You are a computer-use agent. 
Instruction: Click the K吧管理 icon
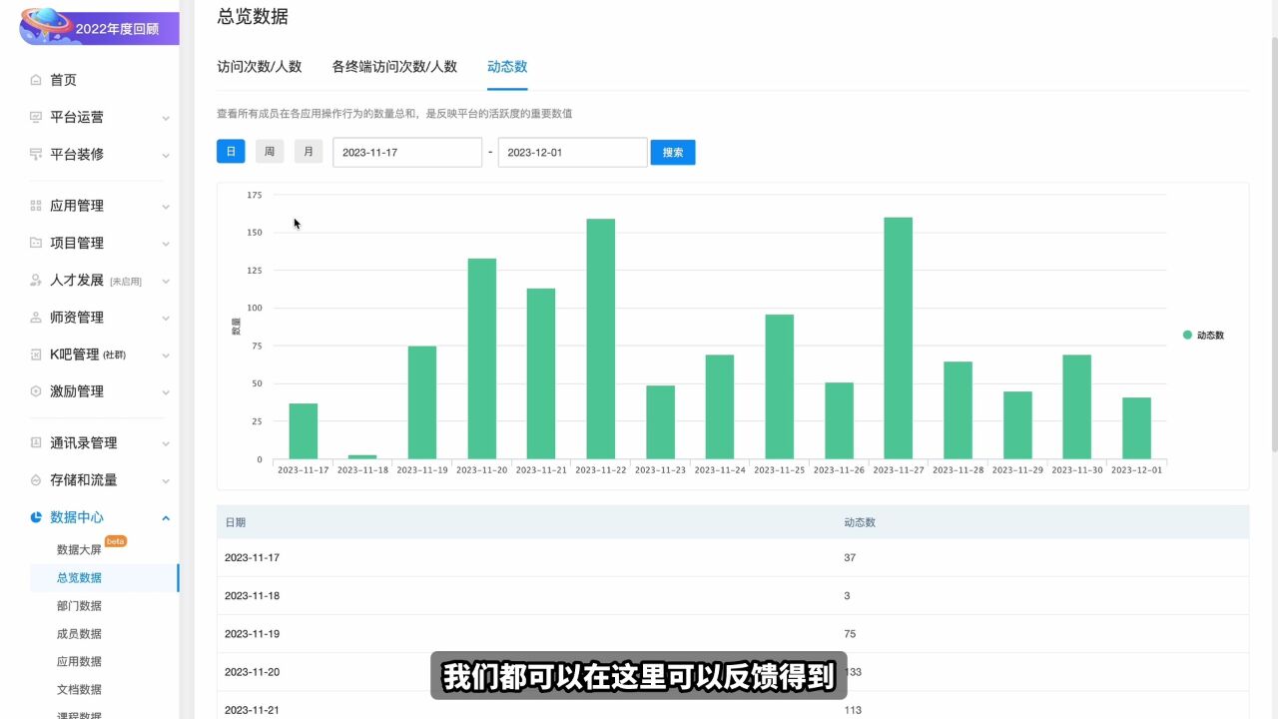coord(36,355)
